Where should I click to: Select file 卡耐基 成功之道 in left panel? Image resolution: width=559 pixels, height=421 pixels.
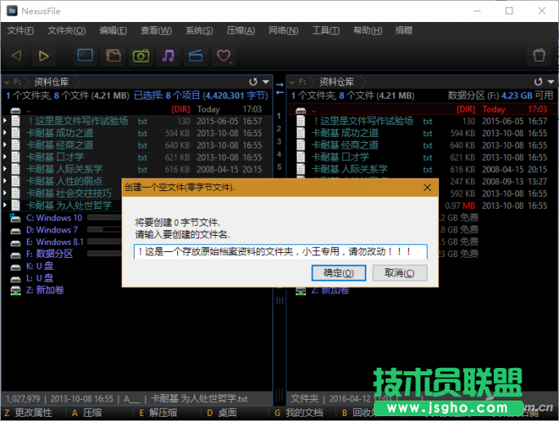tap(59, 133)
